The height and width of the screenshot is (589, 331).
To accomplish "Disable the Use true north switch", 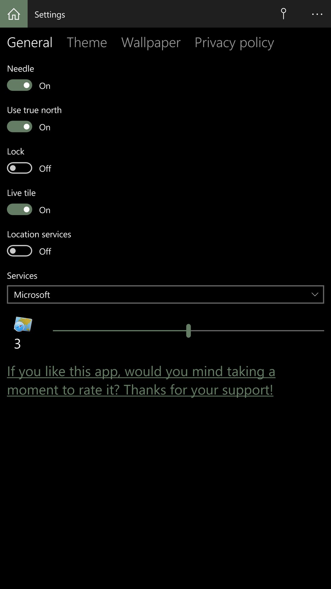I will [x=20, y=127].
